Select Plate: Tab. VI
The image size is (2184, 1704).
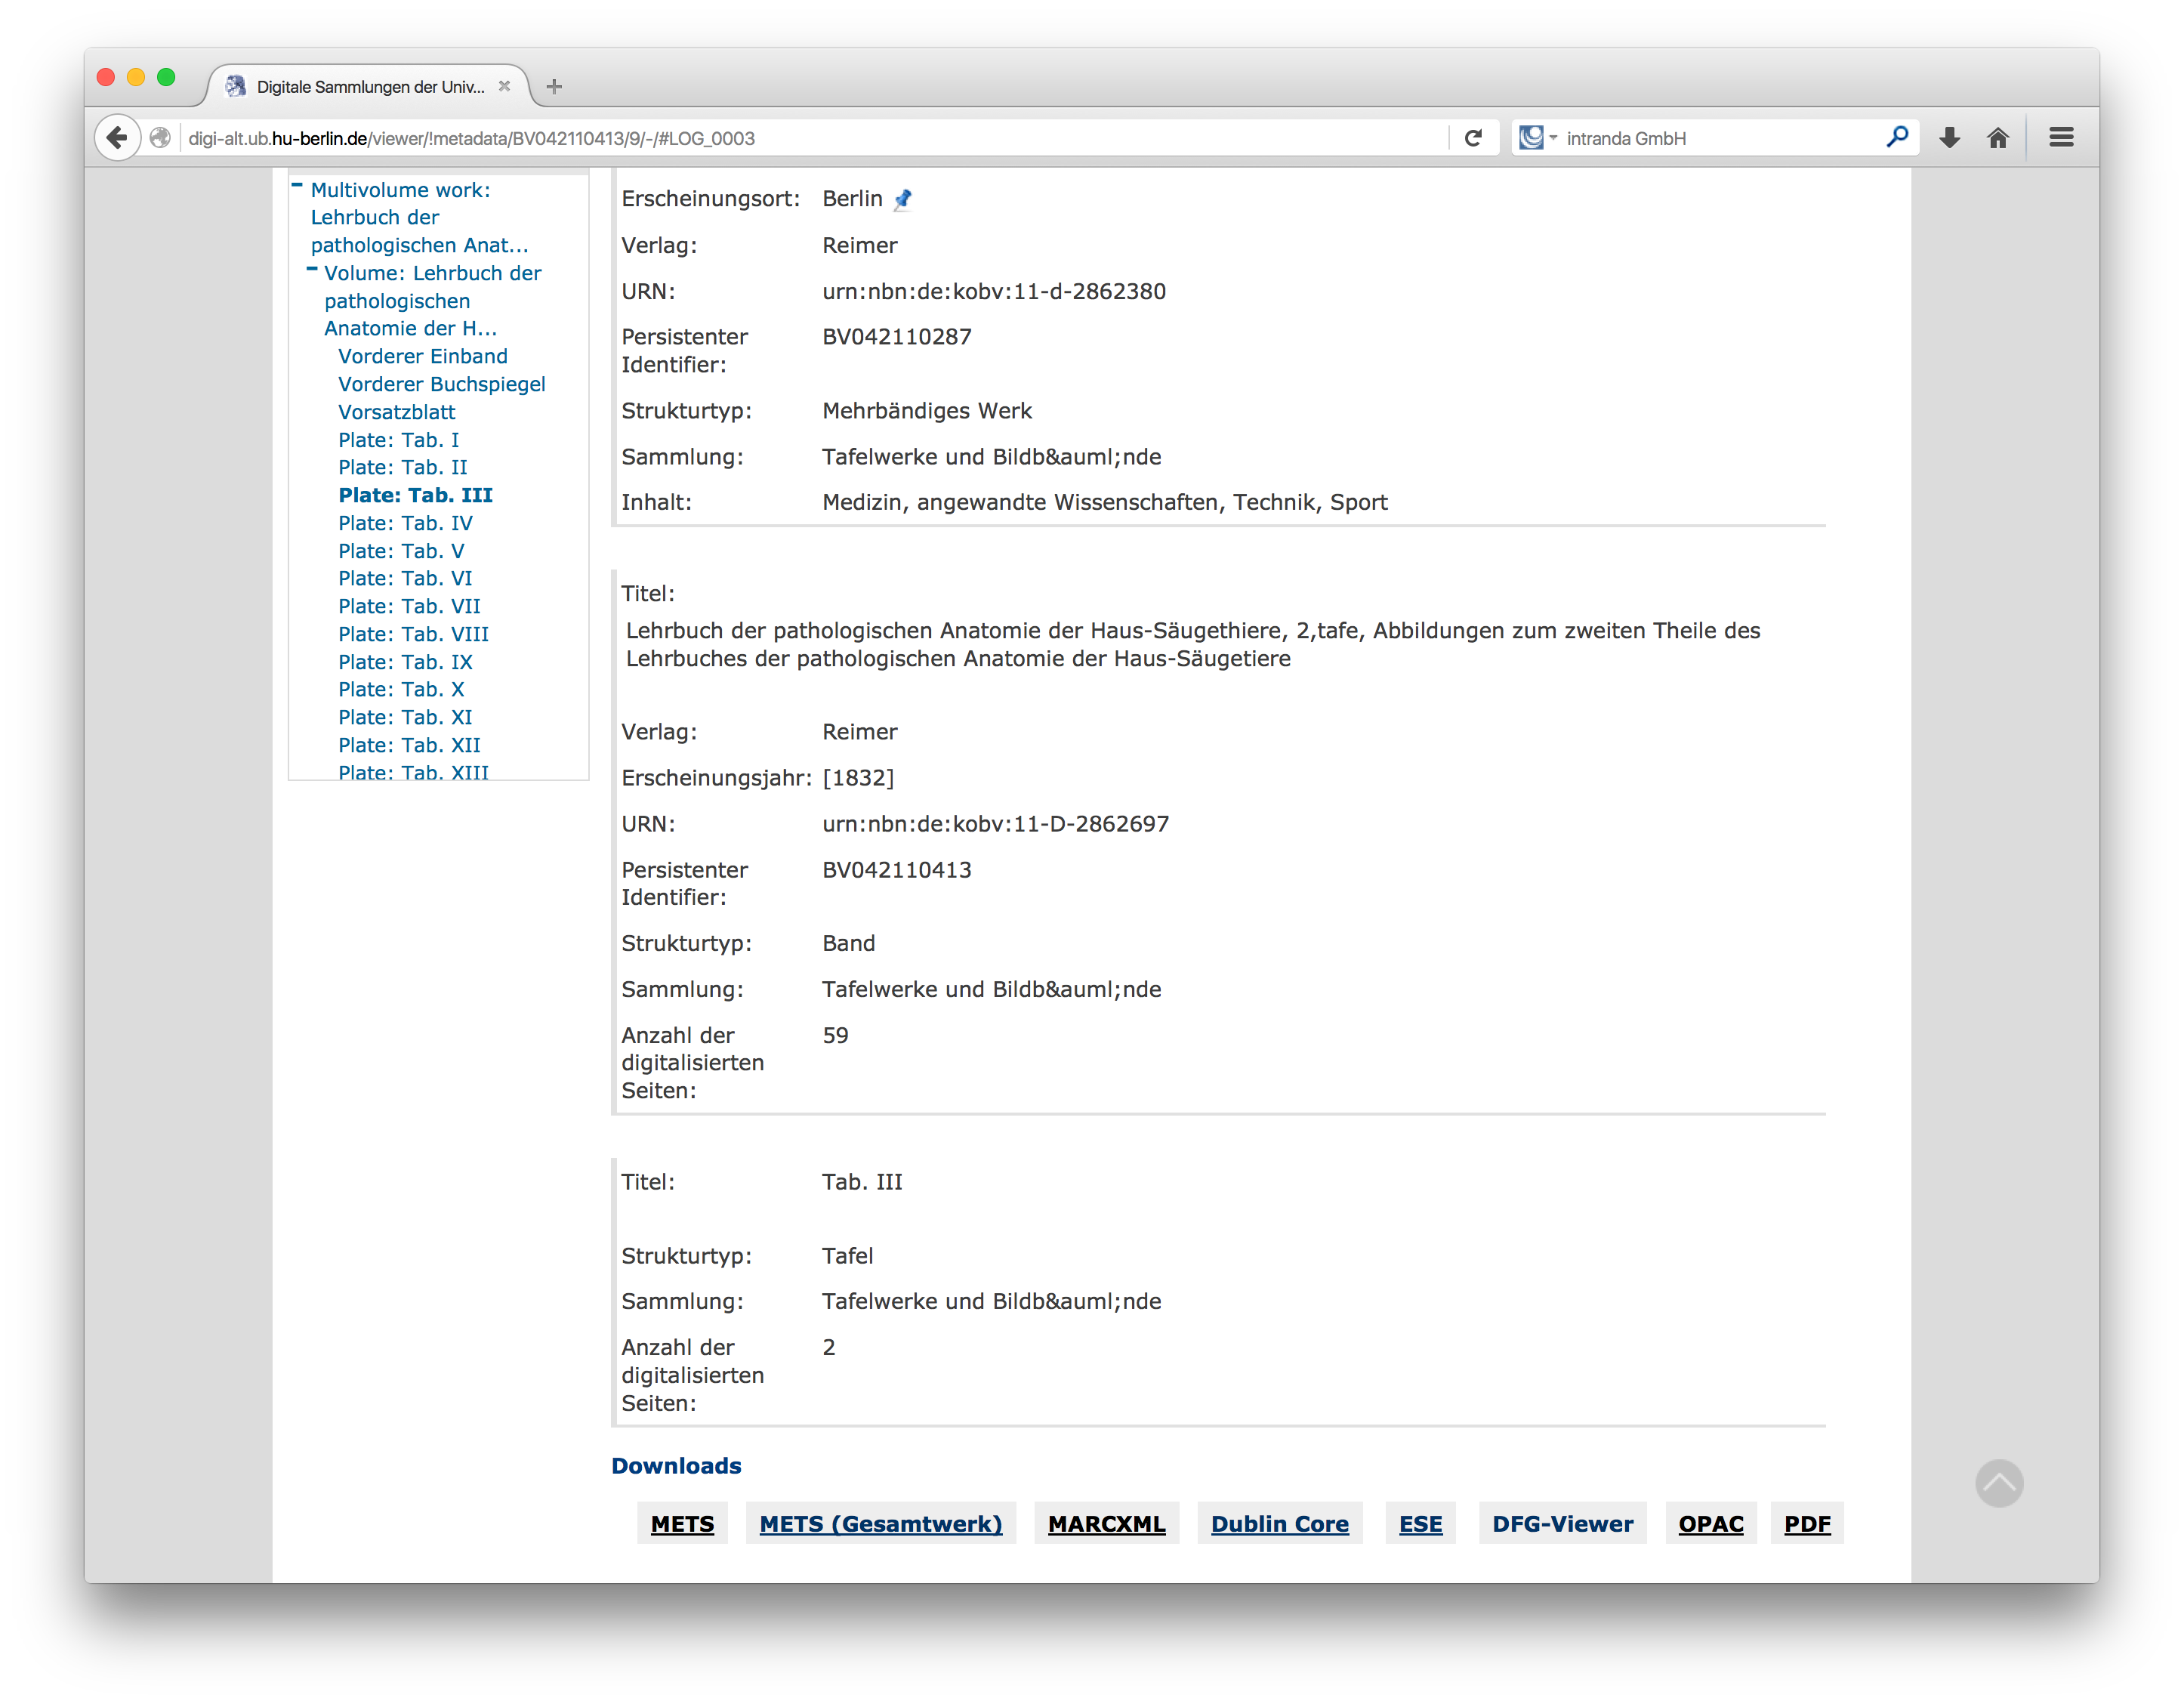(x=405, y=579)
